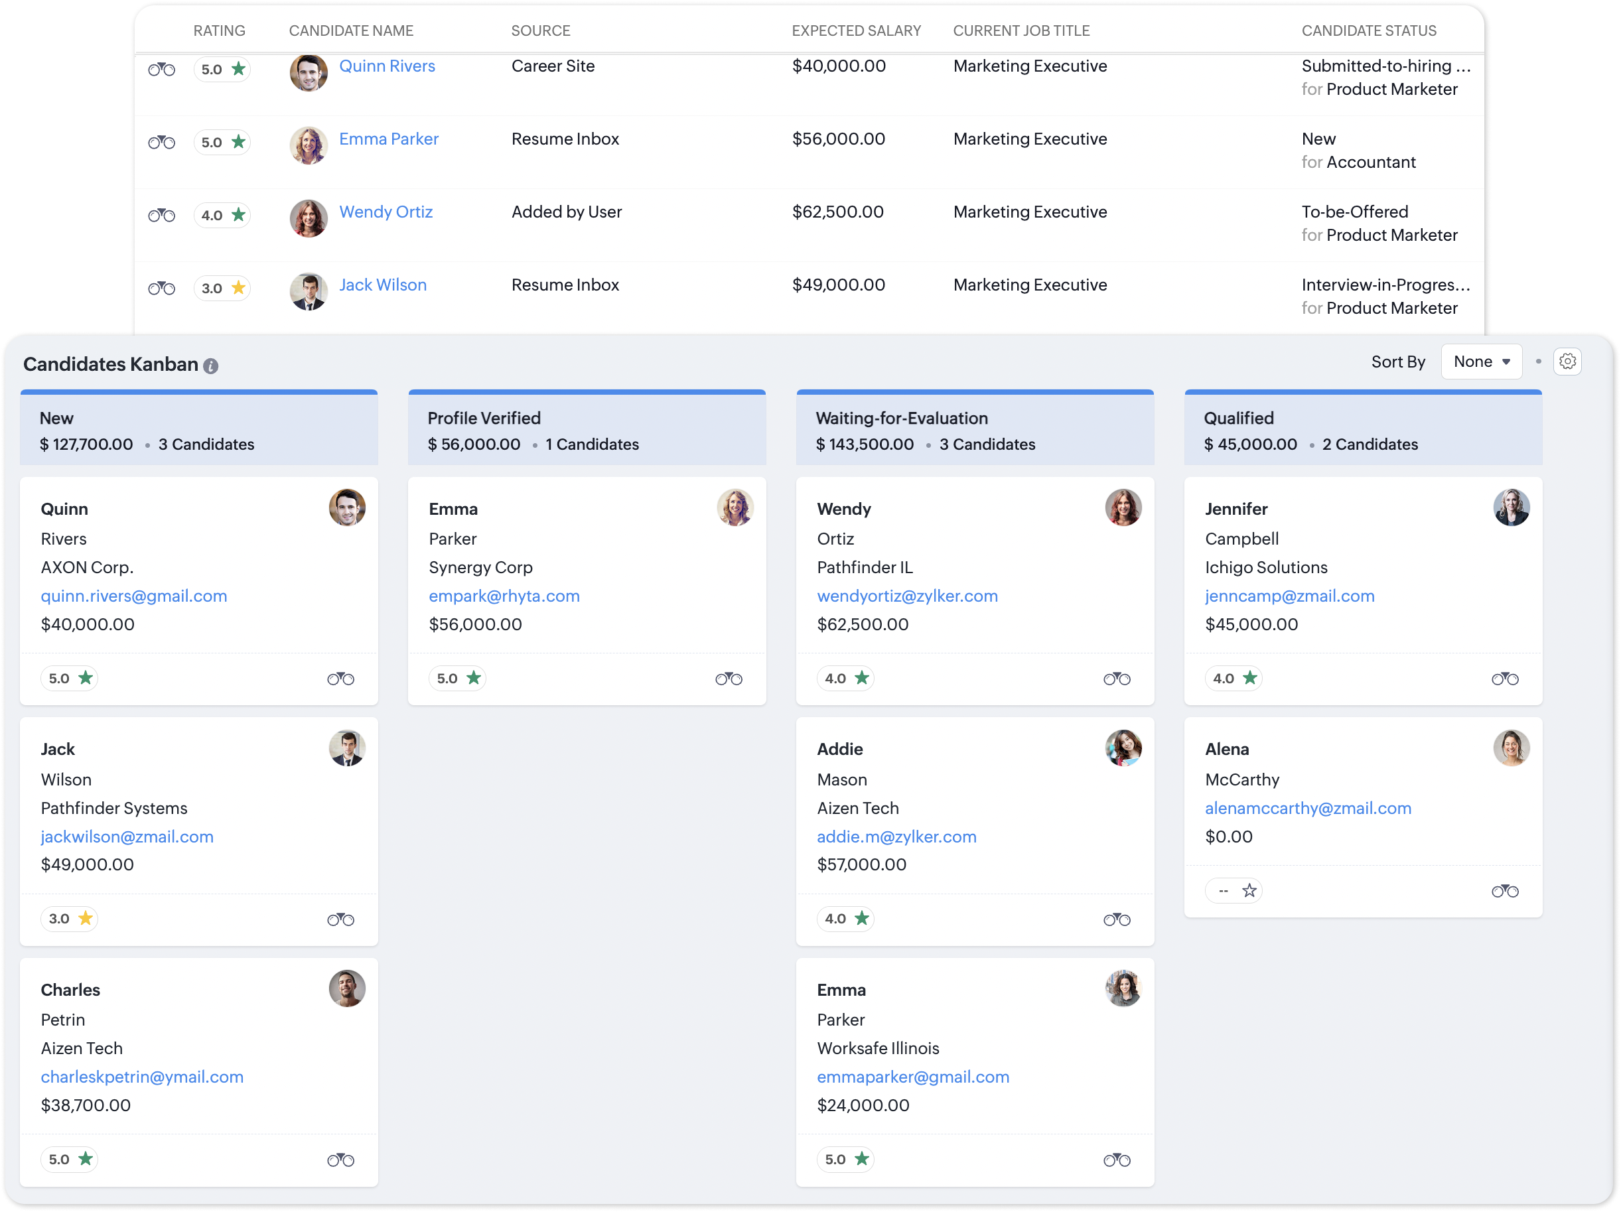Image resolution: width=1621 pixels, height=1212 pixels.
Task: Click binoculars icon on Charles Petrin card
Action: (x=340, y=1160)
